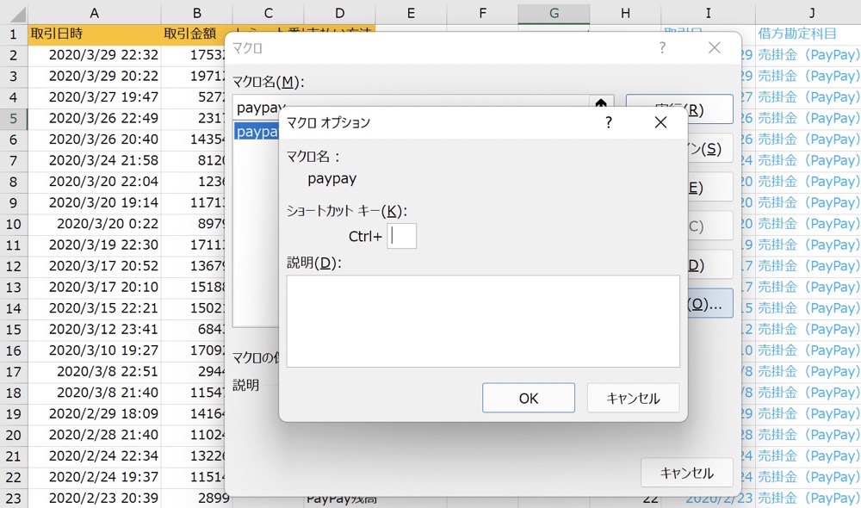Screen dimensions: 861x508
Task: Click cell 2020/2/28 21:40
Action: click(x=95, y=435)
